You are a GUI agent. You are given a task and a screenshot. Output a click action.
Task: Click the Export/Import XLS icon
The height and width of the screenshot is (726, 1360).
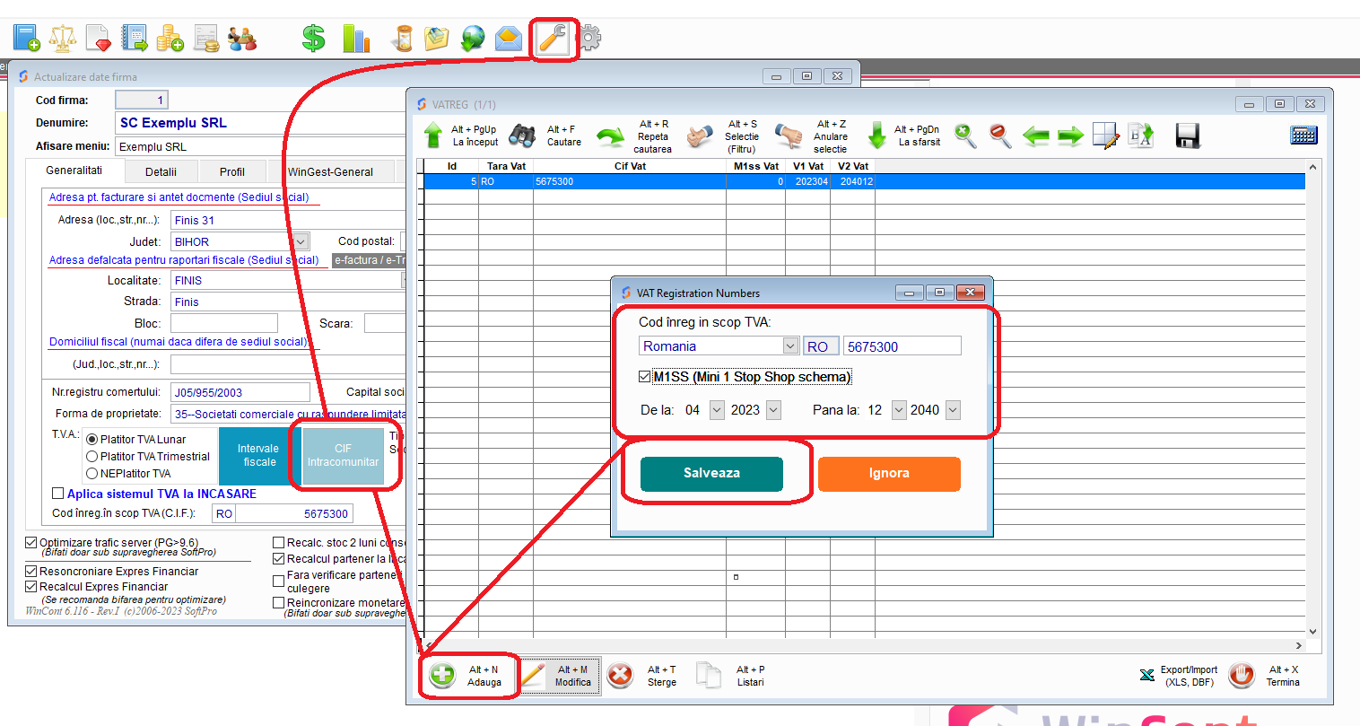point(1147,676)
